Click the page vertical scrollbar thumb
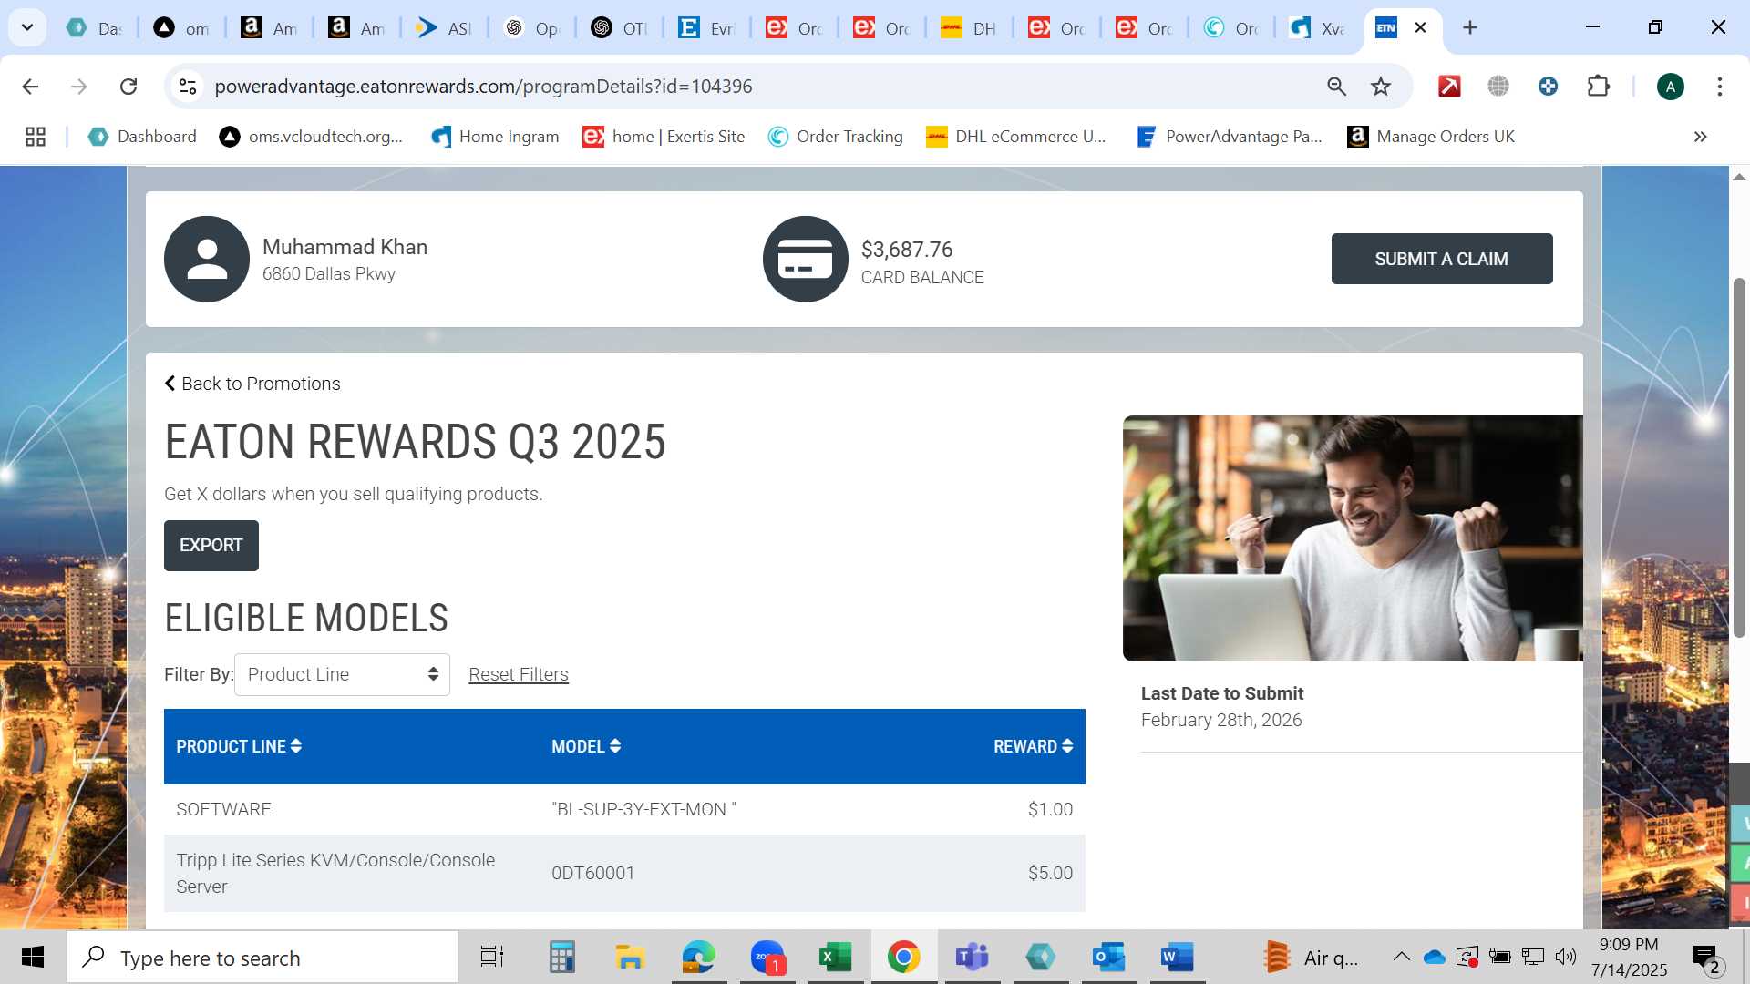The image size is (1750, 984). click(1739, 456)
